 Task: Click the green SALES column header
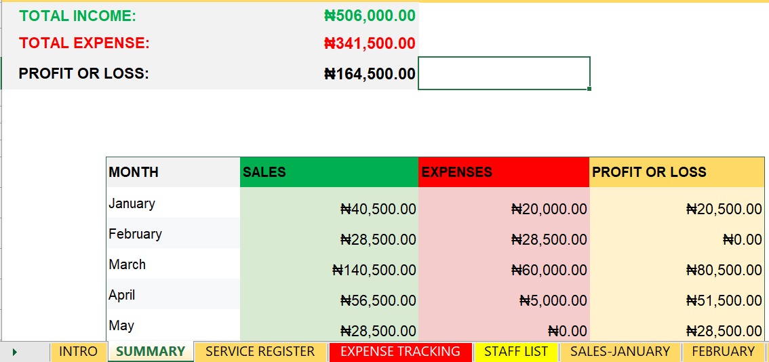[329, 172]
